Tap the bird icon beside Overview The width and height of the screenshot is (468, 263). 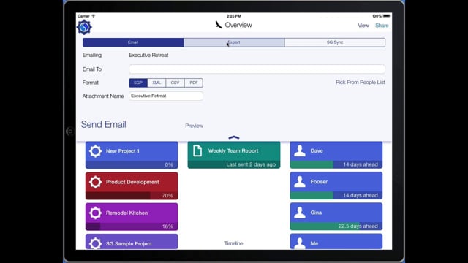coord(219,25)
